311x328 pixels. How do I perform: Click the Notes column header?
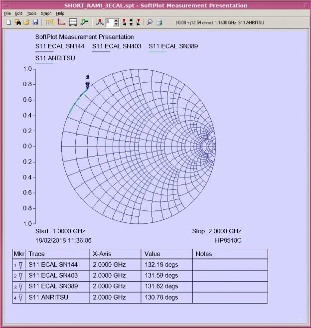click(x=230, y=254)
